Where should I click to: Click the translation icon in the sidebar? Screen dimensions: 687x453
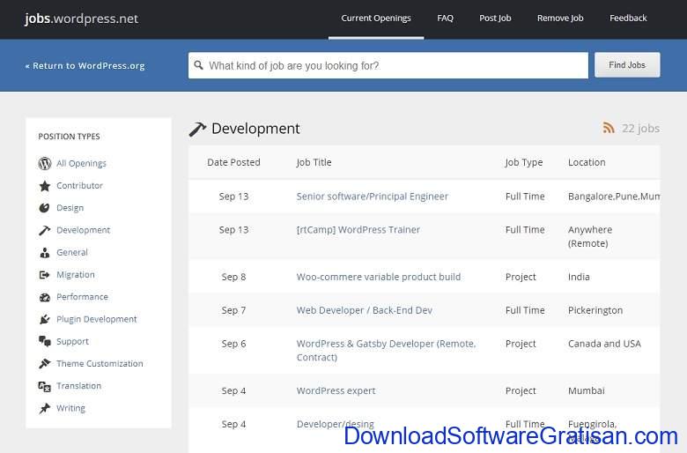click(44, 386)
